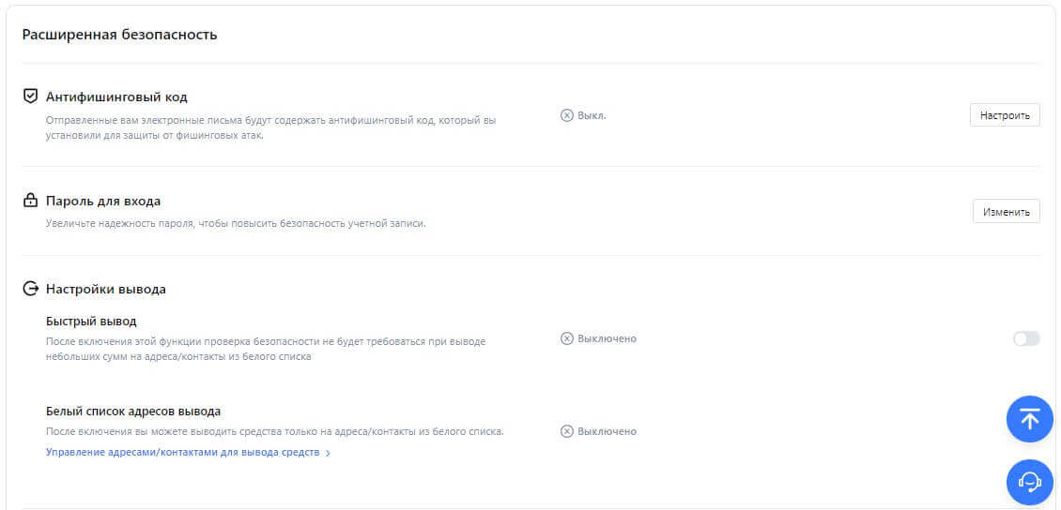This screenshot has width=1061, height=510.
Task: Click the chevron after the address management link
Action: (x=328, y=454)
